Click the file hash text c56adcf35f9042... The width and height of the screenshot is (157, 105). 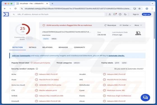point(67,32)
